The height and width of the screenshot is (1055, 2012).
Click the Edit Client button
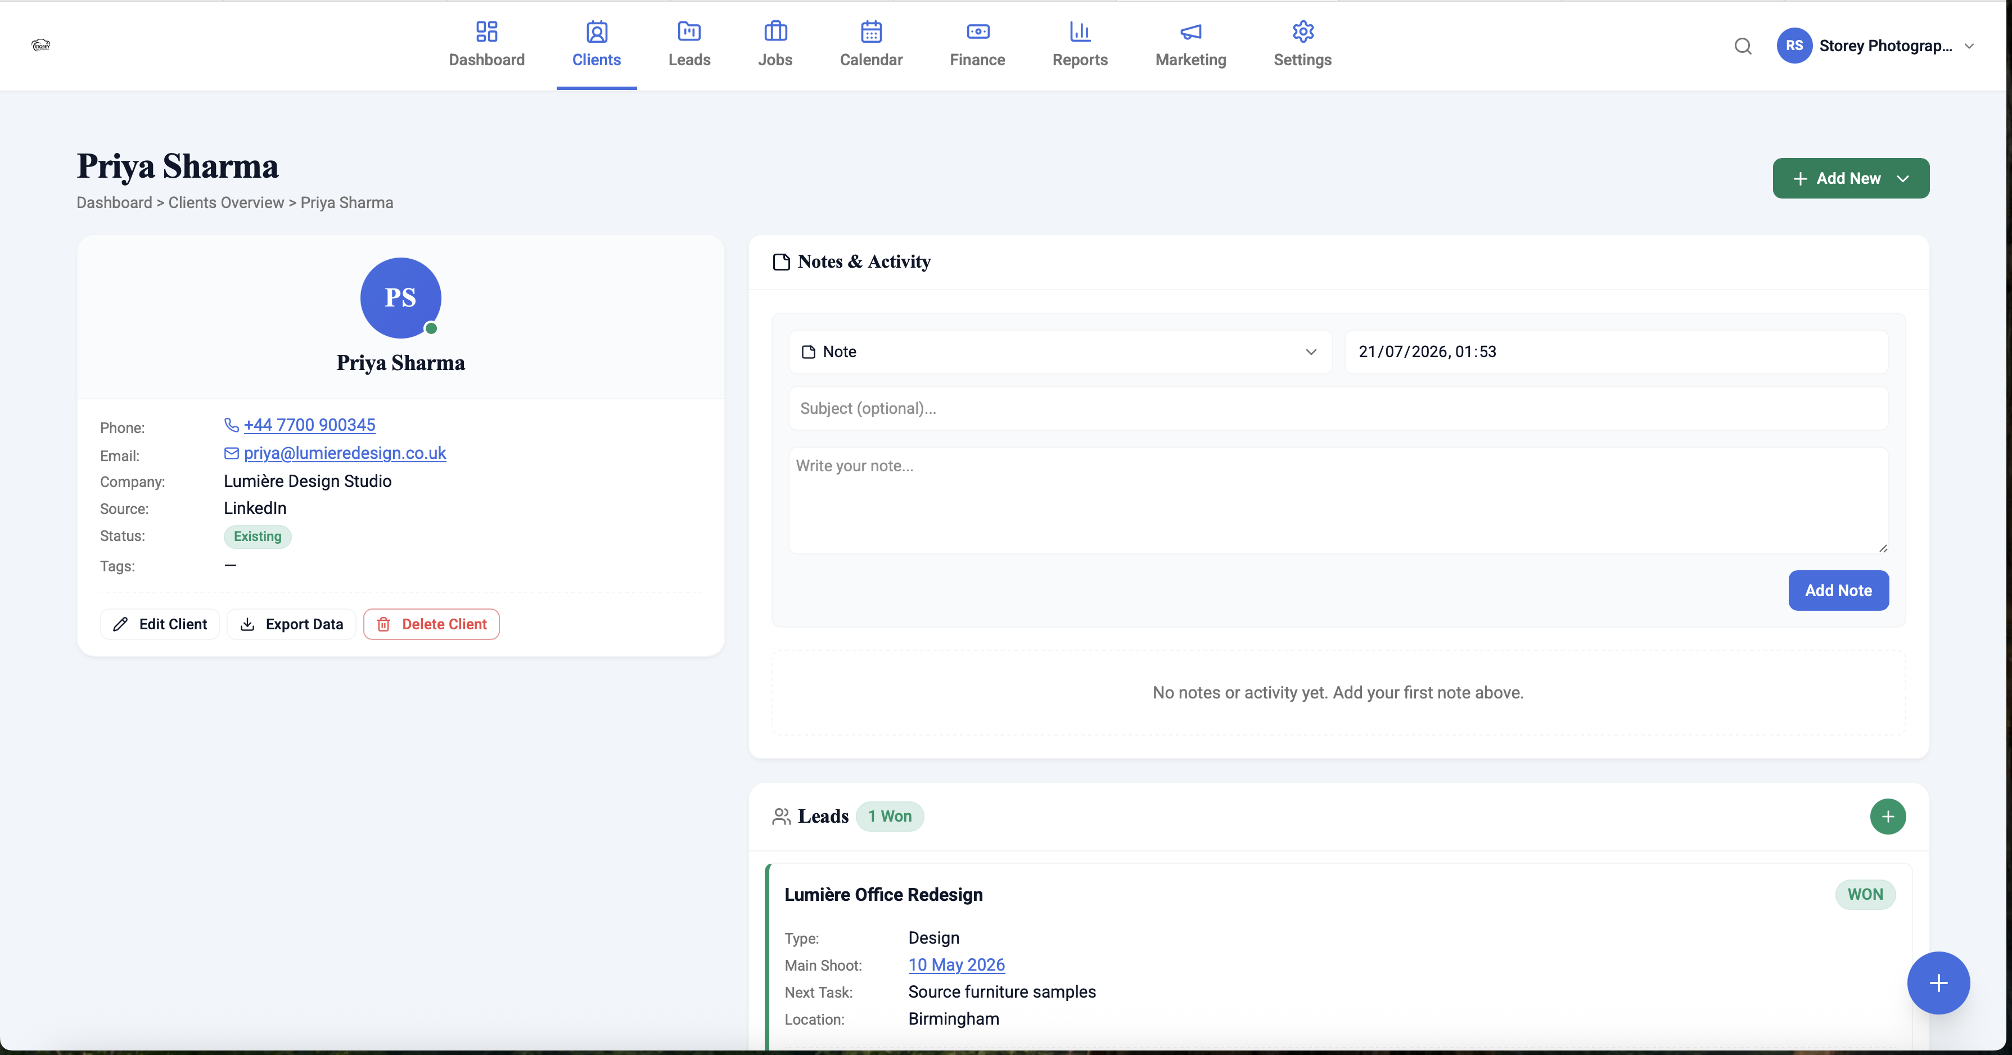pos(160,624)
